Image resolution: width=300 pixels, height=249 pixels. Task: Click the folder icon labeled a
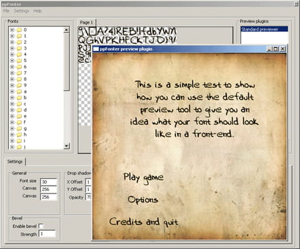[x=19, y=91]
